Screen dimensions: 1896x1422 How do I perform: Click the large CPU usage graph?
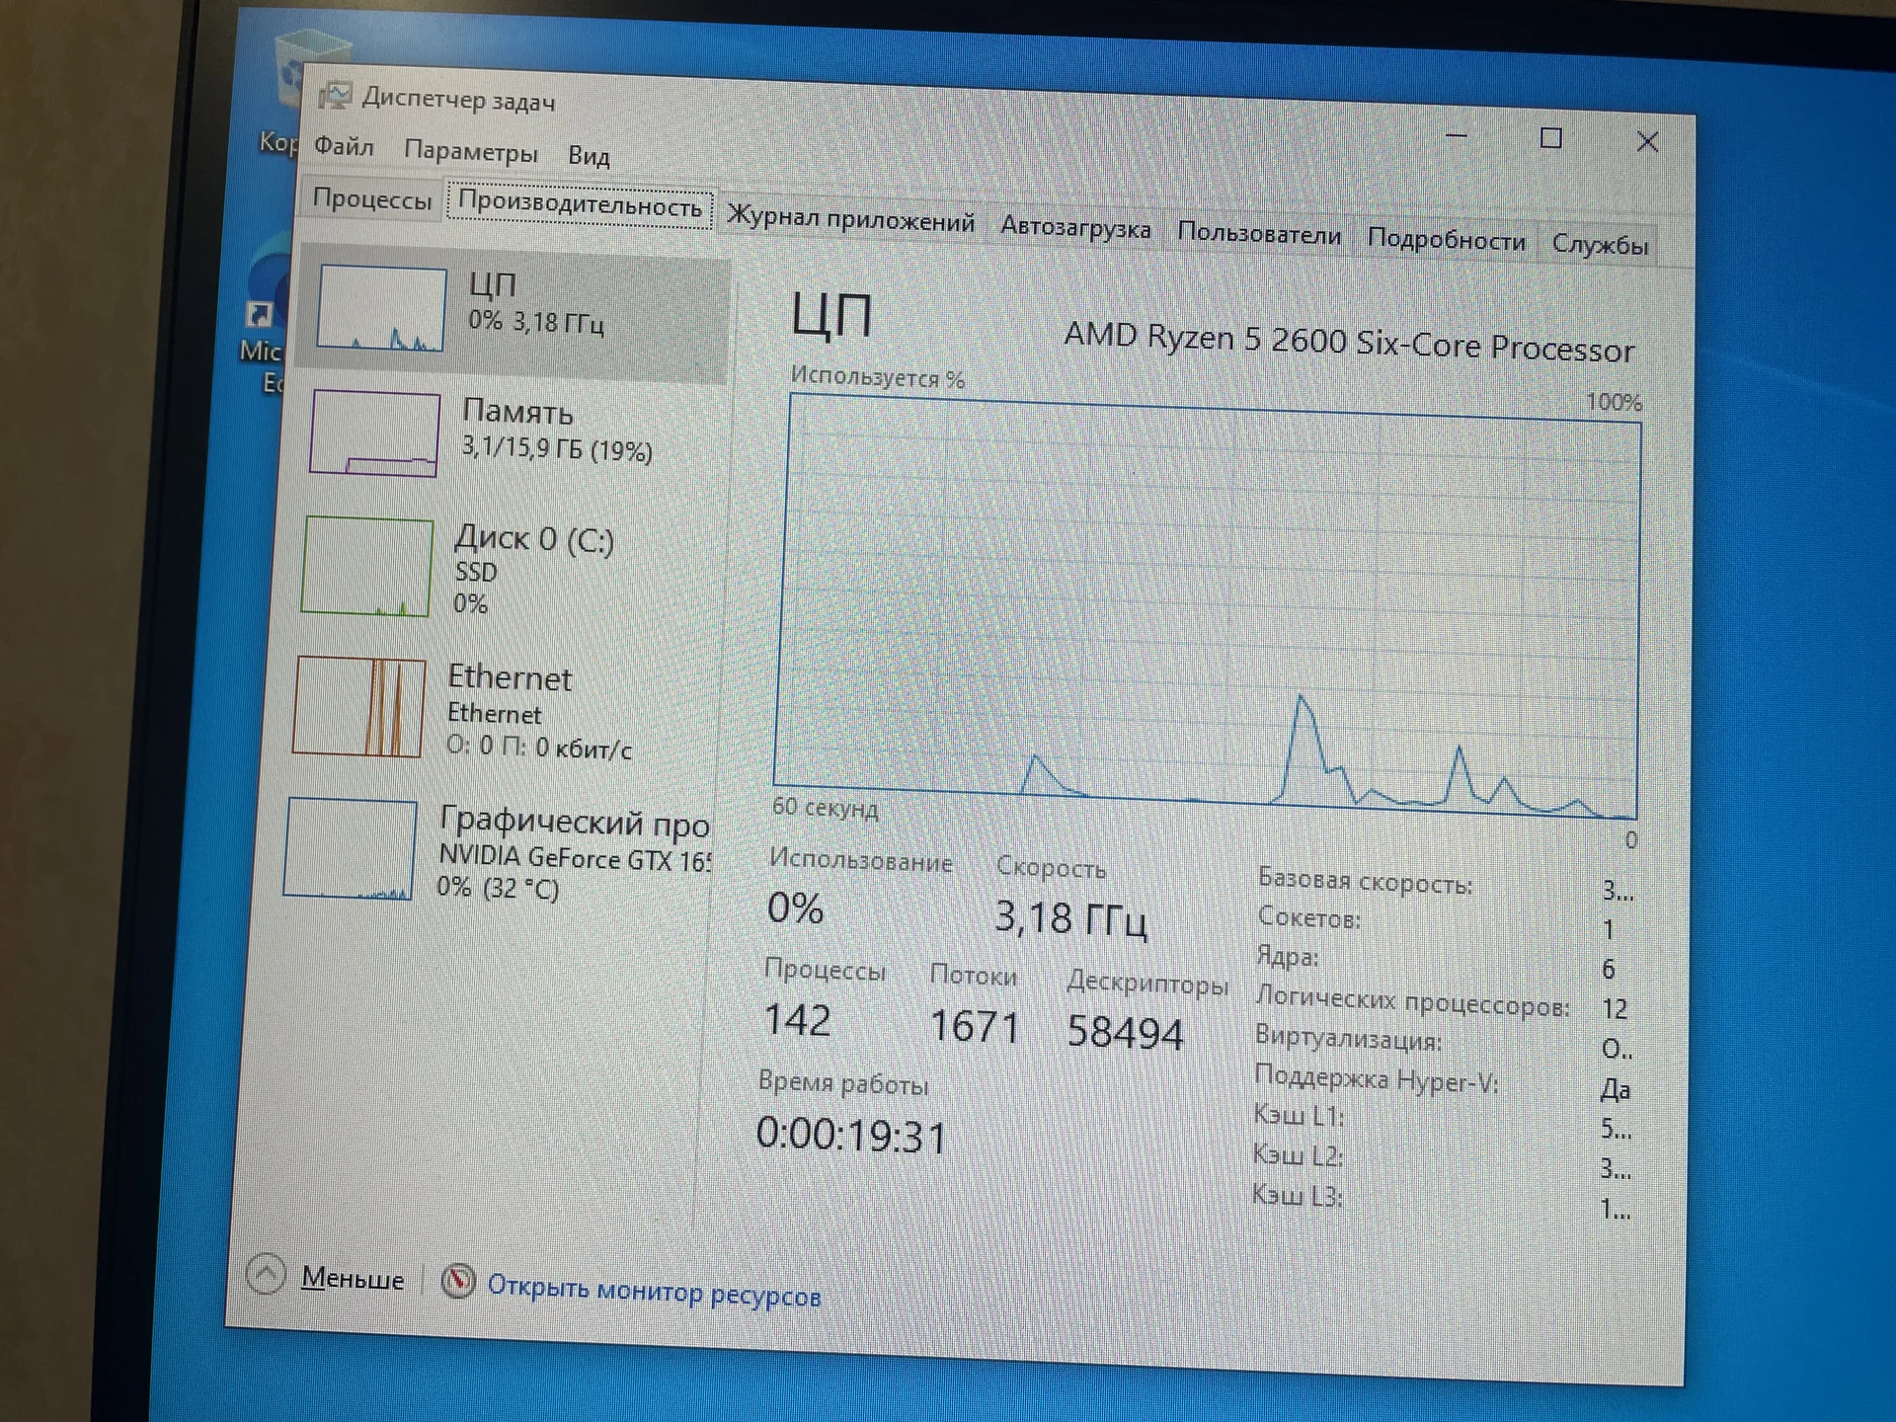pos(1207,607)
